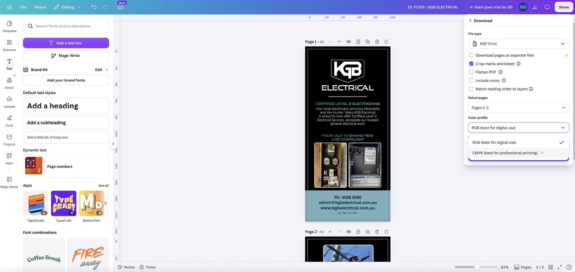The image size is (575, 272).
Task: Click the Magic Write button
Action: (66, 56)
